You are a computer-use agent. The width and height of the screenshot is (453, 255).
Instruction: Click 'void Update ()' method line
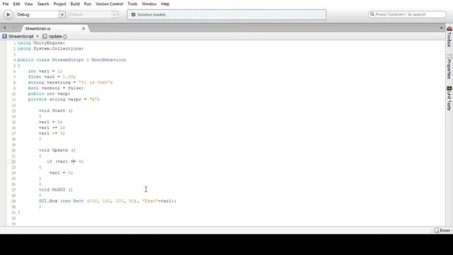click(57, 150)
